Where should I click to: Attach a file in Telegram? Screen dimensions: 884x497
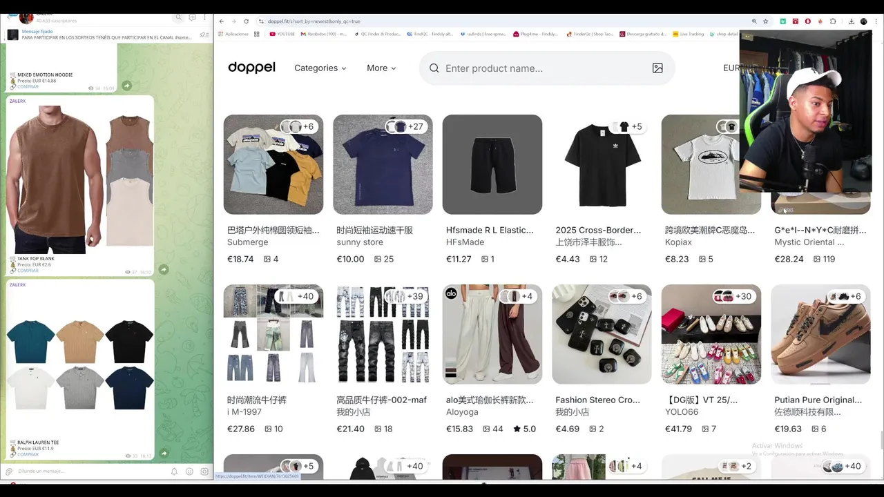pyautogui.click(x=9, y=471)
